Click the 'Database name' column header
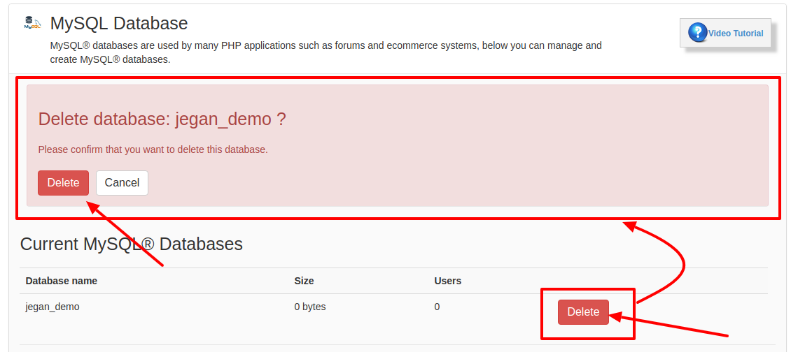 click(x=61, y=281)
